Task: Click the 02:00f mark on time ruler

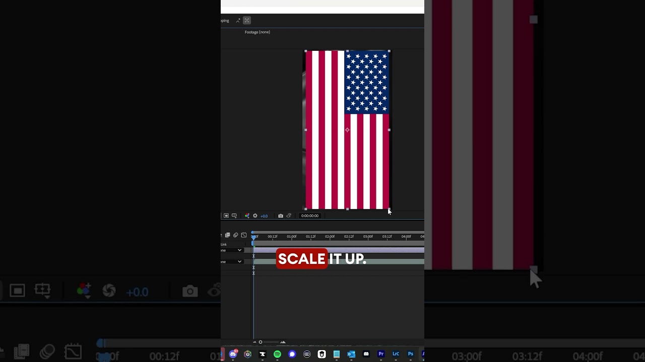Action: (330, 236)
